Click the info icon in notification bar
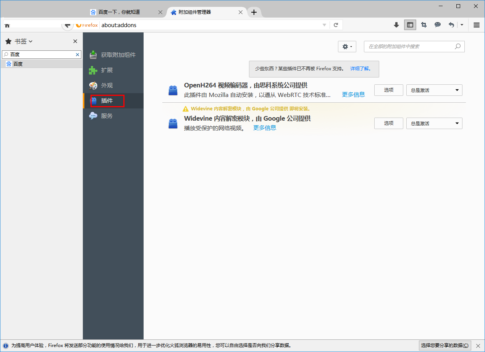 (6, 346)
